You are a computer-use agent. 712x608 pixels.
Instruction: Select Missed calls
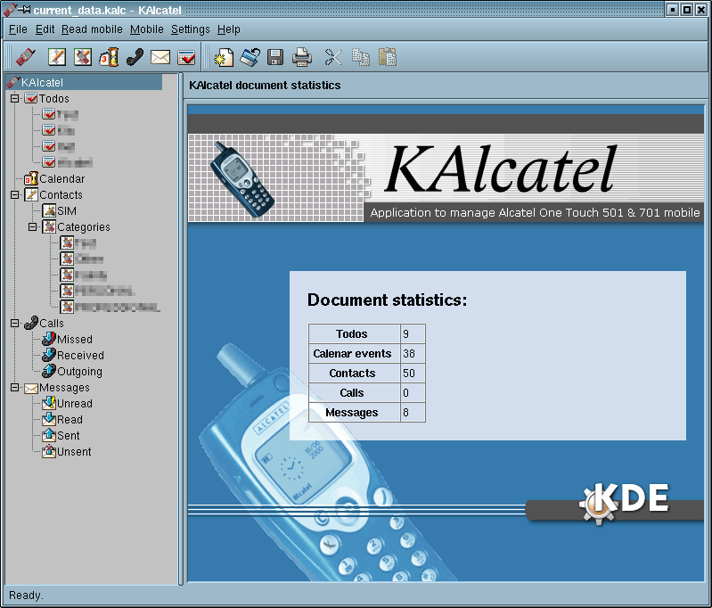pyautogui.click(x=75, y=340)
